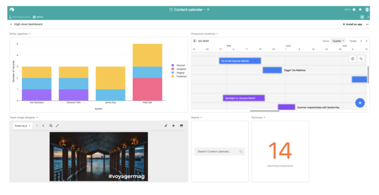The height and width of the screenshot is (195, 379).
Task: Open the Search app menu
Action: [x=197, y=117]
